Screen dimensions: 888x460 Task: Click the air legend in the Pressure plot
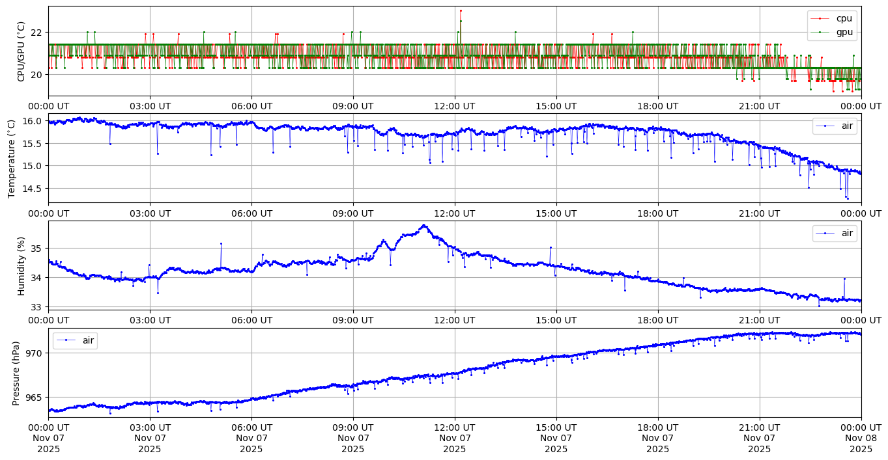coord(75,340)
